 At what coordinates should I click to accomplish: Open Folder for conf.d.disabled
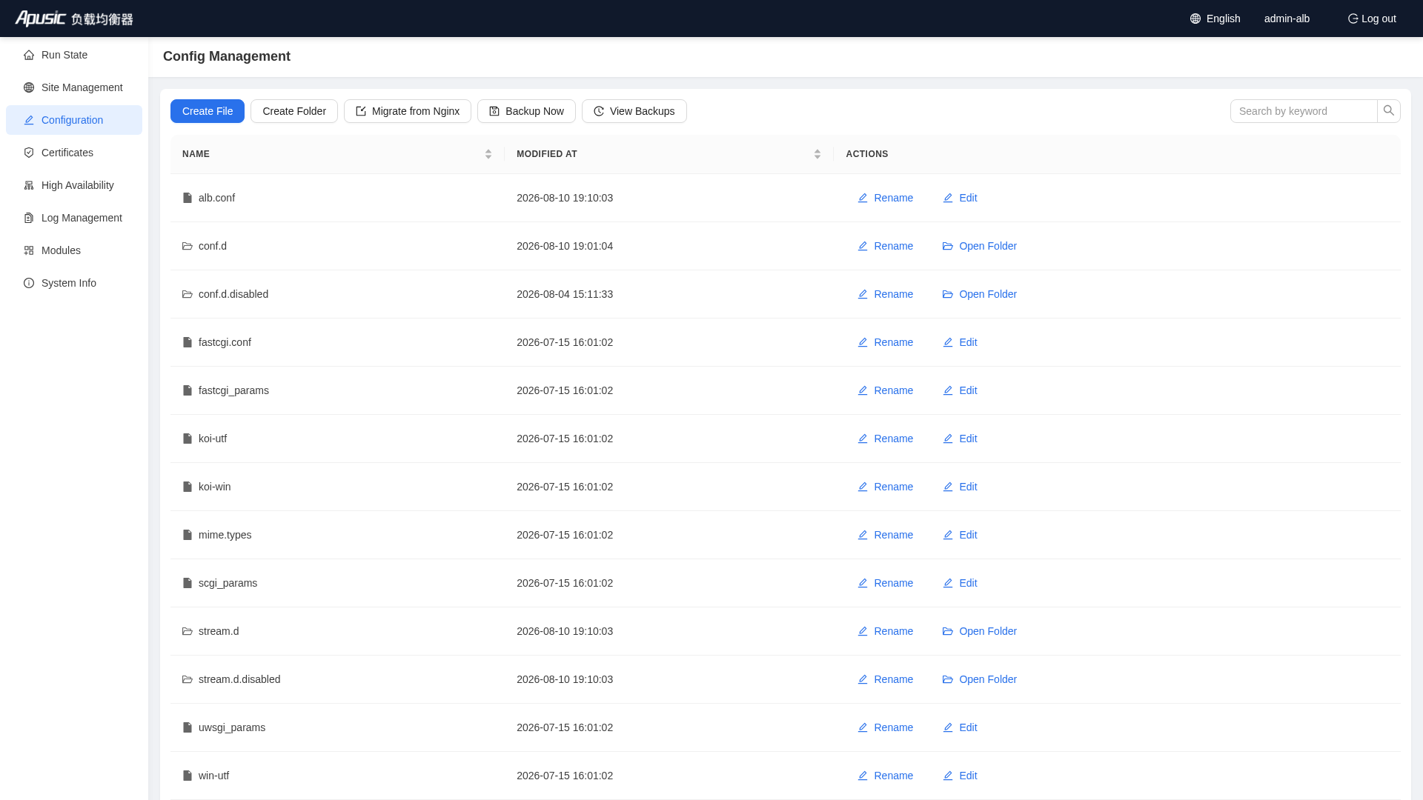(980, 294)
